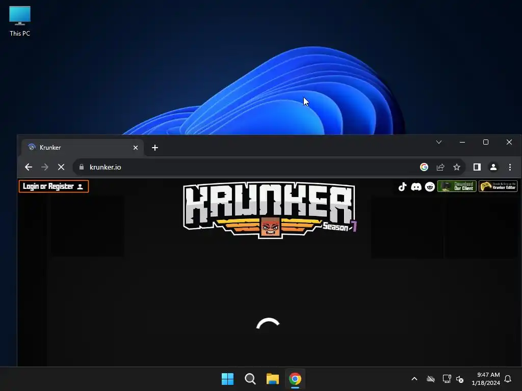Open the This PC desktop icon
Viewport: 522px width, 391px height.
coord(20,21)
